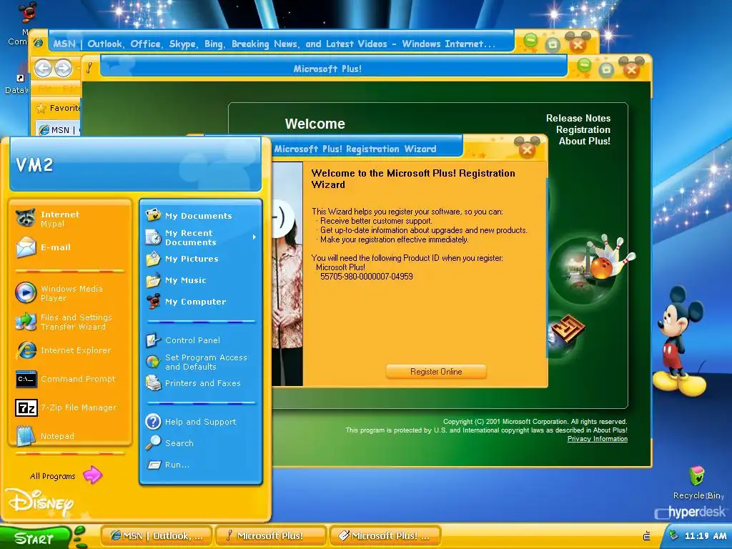Open My Pictures folder icon
This screenshot has width=732, height=549.
pos(153,259)
